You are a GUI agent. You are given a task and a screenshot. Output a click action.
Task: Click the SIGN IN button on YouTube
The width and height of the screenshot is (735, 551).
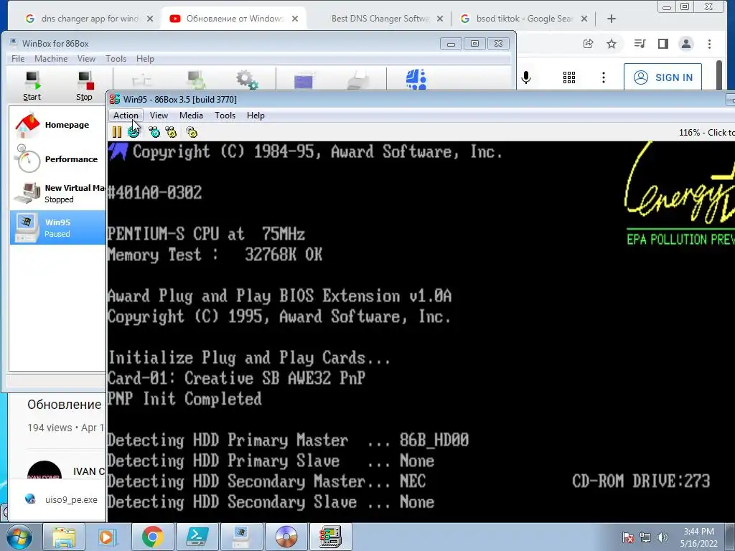pyautogui.click(x=663, y=77)
